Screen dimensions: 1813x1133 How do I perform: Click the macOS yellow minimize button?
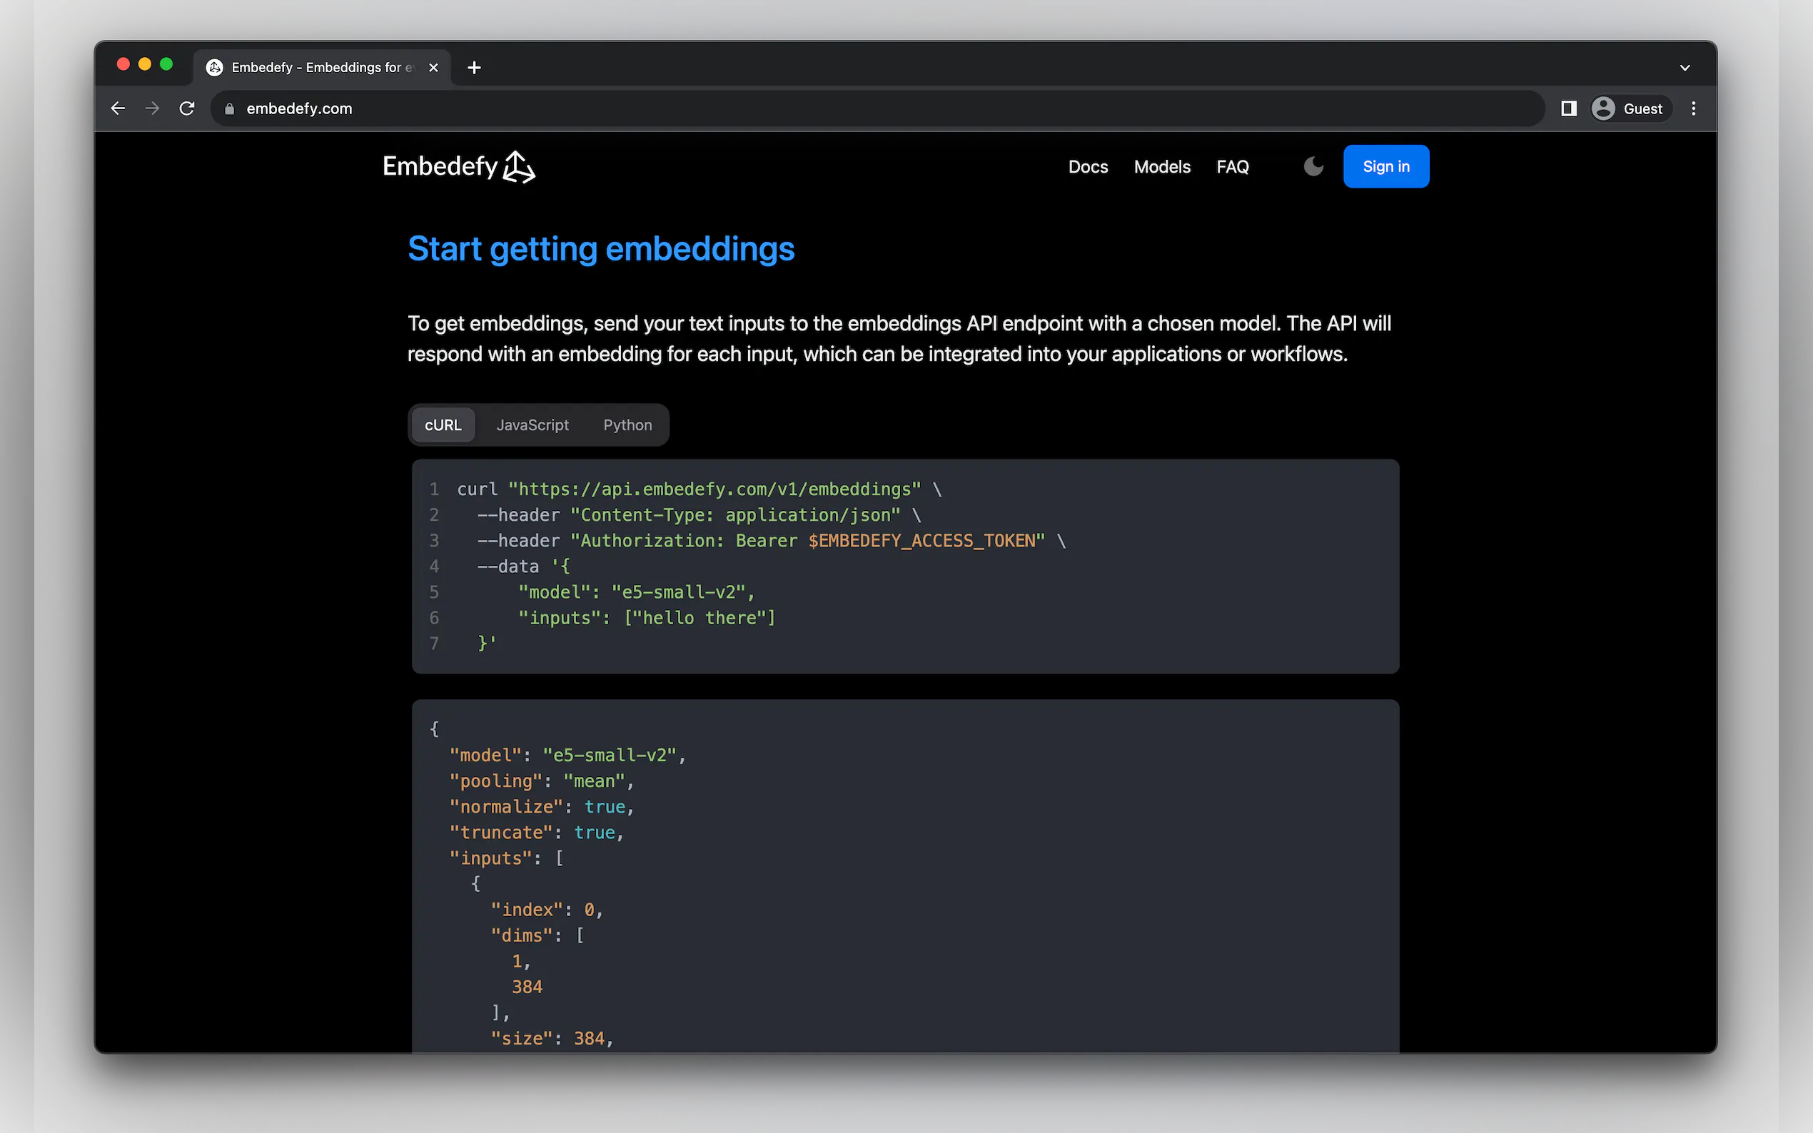[x=145, y=64]
